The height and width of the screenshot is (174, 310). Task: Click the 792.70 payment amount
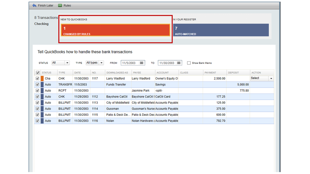click(x=221, y=121)
